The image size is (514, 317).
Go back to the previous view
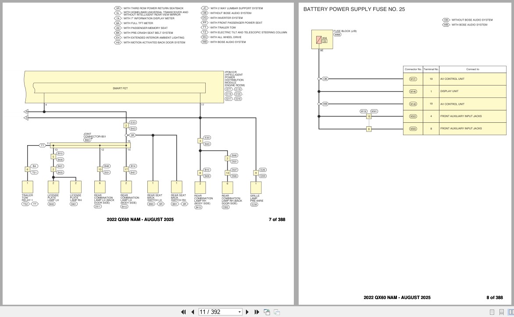click(267, 312)
